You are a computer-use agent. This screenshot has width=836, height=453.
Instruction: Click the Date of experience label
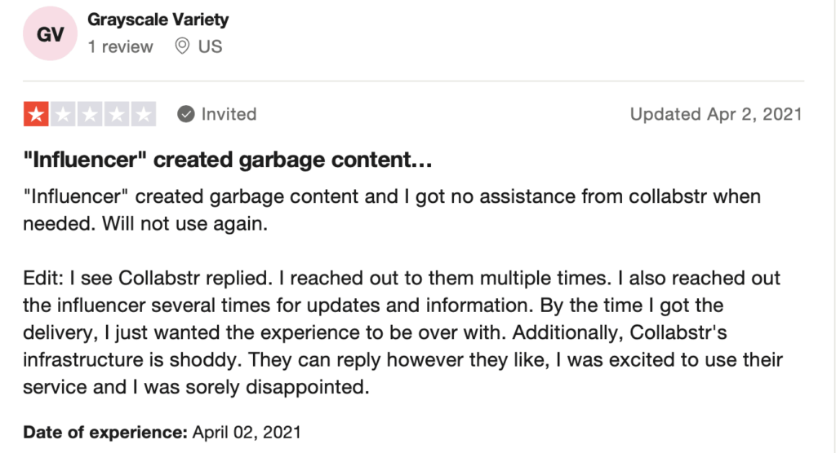[105, 432]
